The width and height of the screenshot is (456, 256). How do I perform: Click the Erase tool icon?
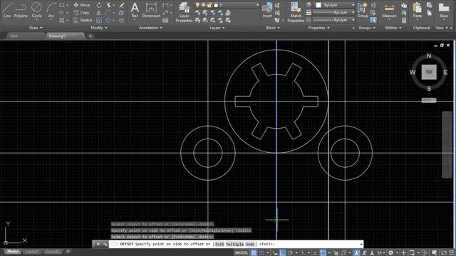pyautogui.click(x=122, y=5)
